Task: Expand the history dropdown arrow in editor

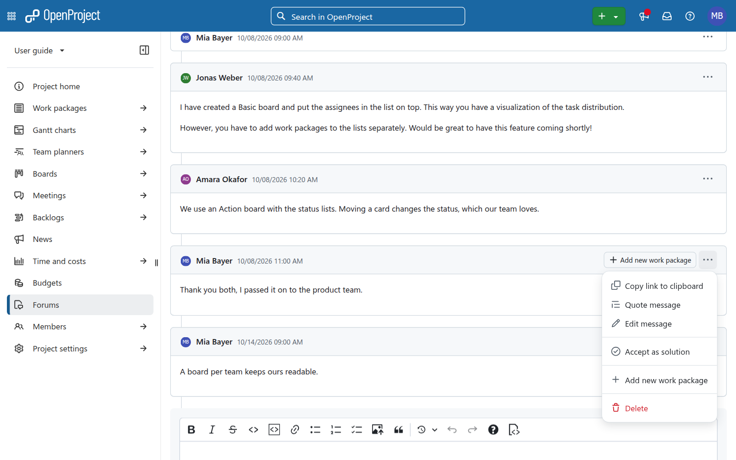Action: pyautogui.click(x=435, y=430)
